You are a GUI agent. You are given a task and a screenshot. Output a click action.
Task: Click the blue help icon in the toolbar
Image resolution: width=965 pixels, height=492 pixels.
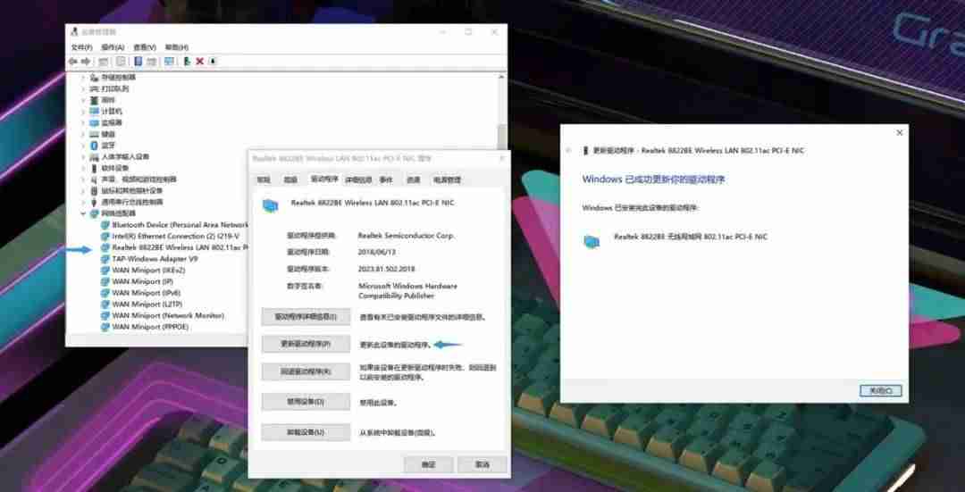pyautogui.click(x=138, y=62)
